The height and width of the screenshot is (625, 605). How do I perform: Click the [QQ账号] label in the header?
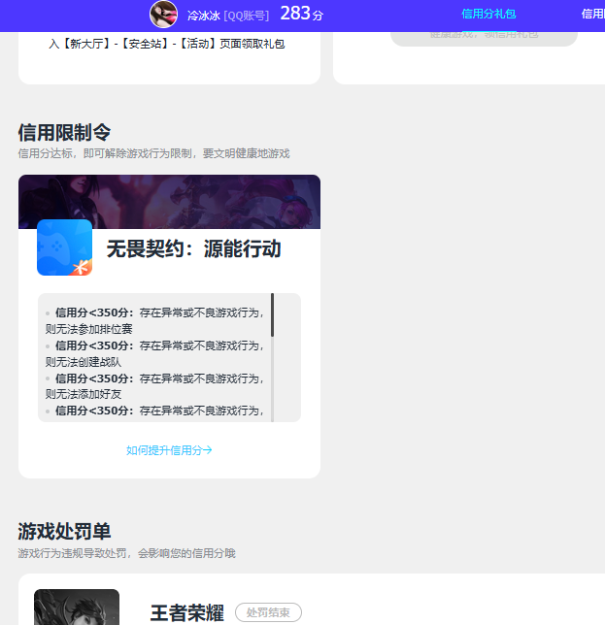click(x=246, y=16)
